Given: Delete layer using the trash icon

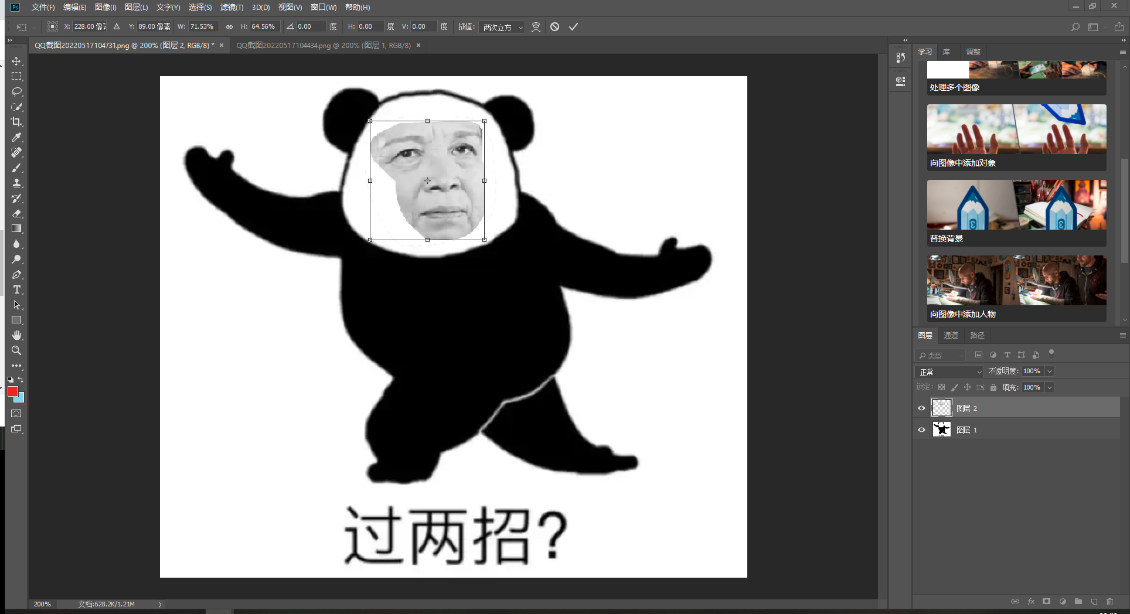Looking at the screenshot, I should click(1109, 601).
